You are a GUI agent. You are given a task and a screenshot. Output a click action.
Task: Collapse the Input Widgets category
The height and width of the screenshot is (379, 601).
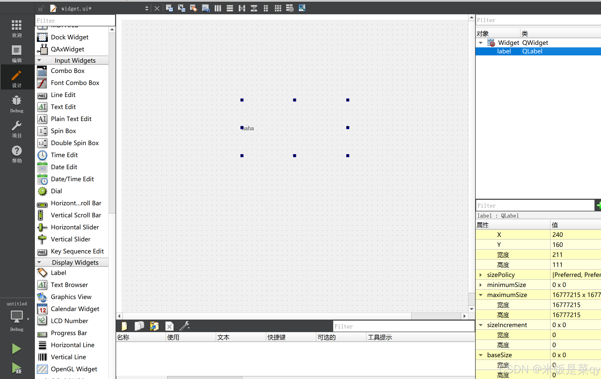pos(39,60)
